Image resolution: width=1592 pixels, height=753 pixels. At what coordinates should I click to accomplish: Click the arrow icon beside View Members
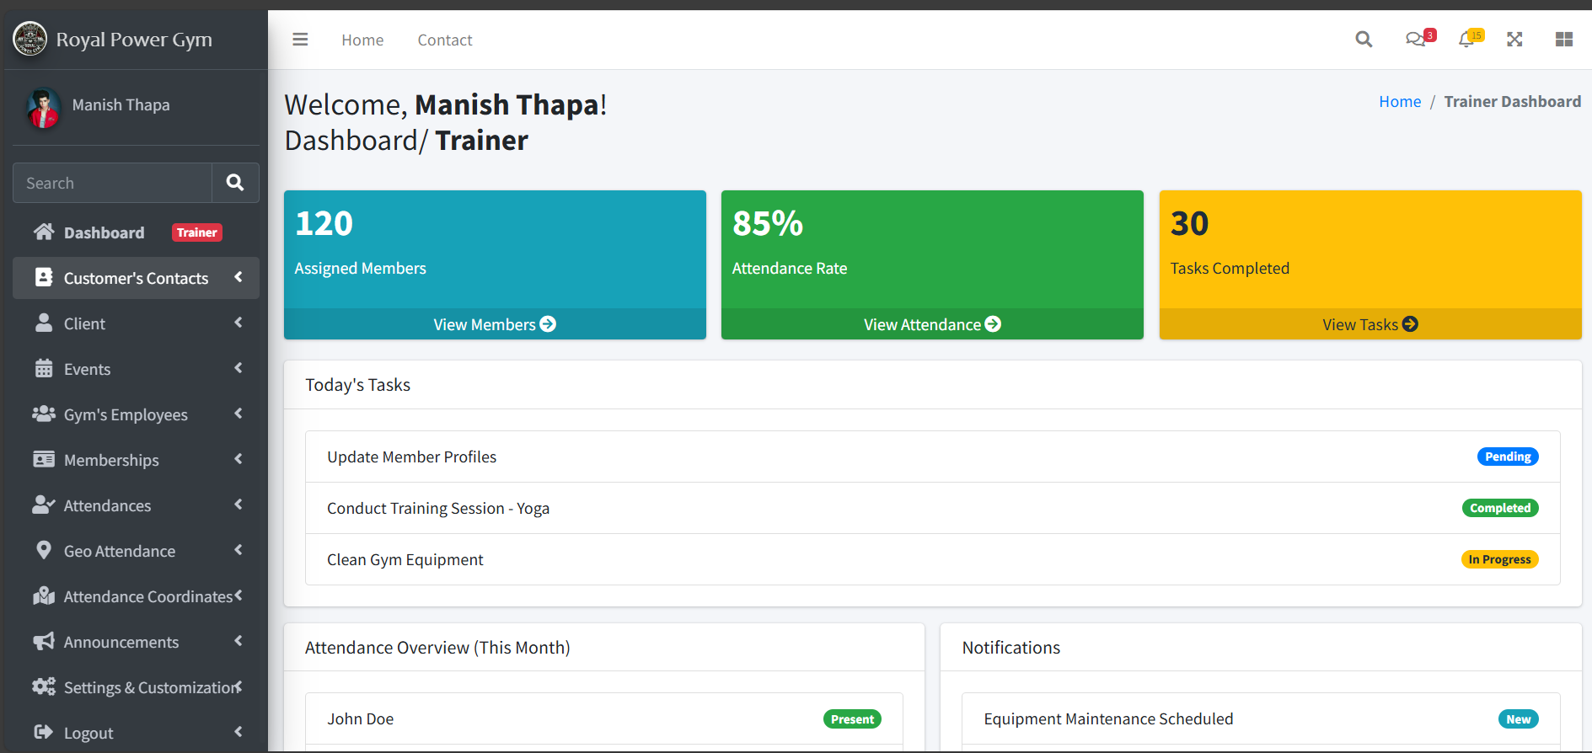pos(548,324)
